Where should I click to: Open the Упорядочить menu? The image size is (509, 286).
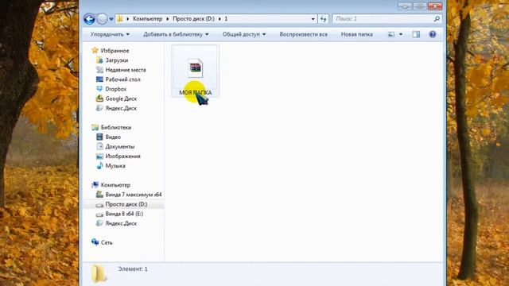110,34
